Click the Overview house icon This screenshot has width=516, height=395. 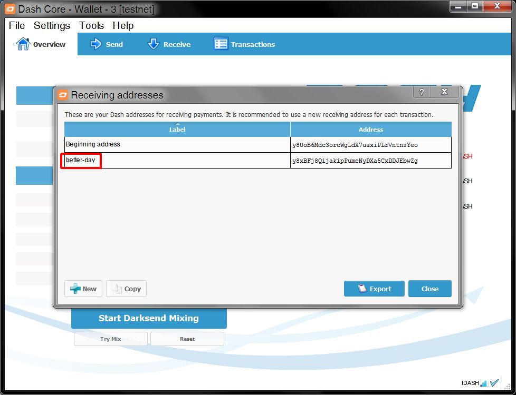point(23,44)
